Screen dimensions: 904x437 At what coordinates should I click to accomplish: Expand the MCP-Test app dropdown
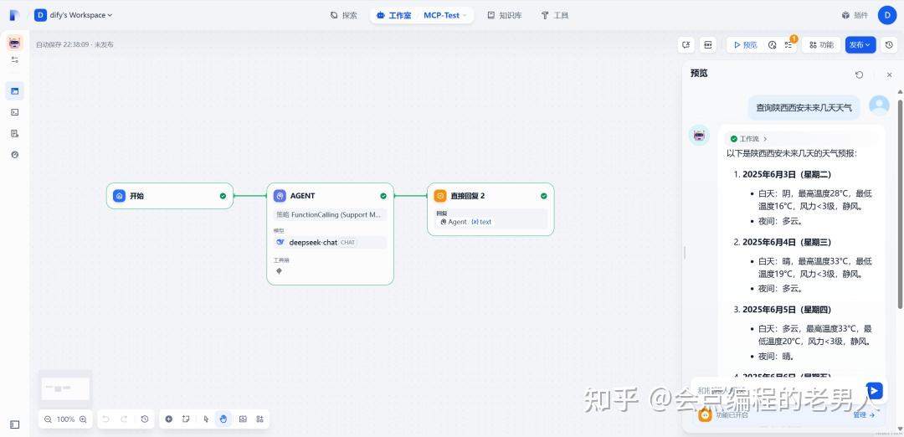(x=445, y=16)
